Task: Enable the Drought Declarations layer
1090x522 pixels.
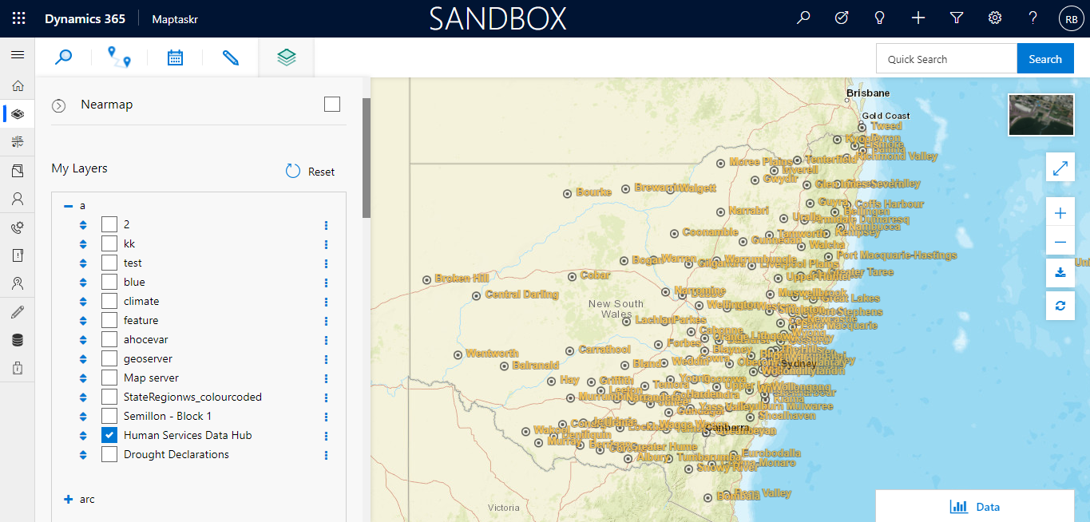Action: [x=108, y=454]
